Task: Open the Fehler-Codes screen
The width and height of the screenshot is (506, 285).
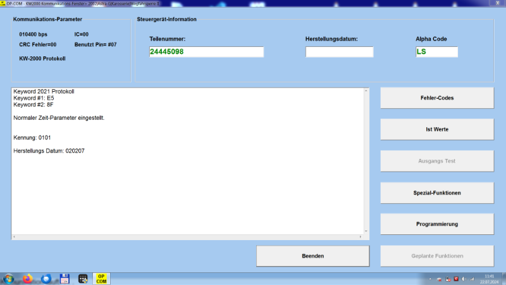Action: click(437, 98)
